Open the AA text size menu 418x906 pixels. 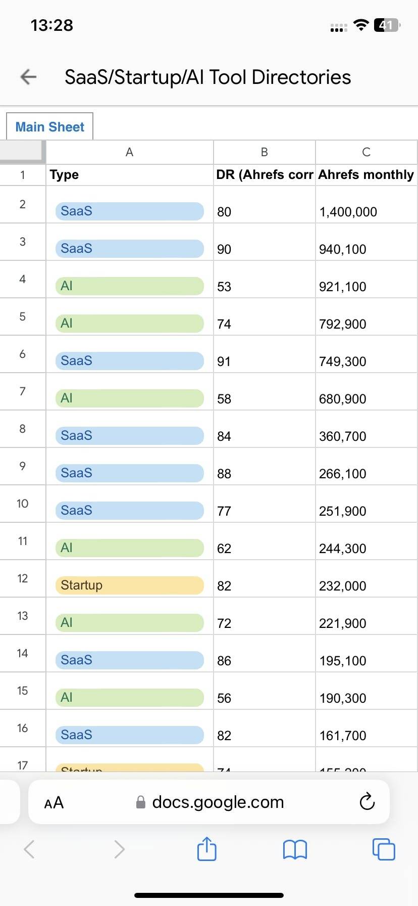point(54,802)
